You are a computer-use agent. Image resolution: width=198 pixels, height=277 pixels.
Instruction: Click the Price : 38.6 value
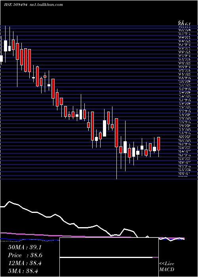[25, 255]
